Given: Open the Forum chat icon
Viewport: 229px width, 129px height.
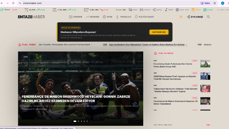Looking at the screenshot, I should 130,10.
